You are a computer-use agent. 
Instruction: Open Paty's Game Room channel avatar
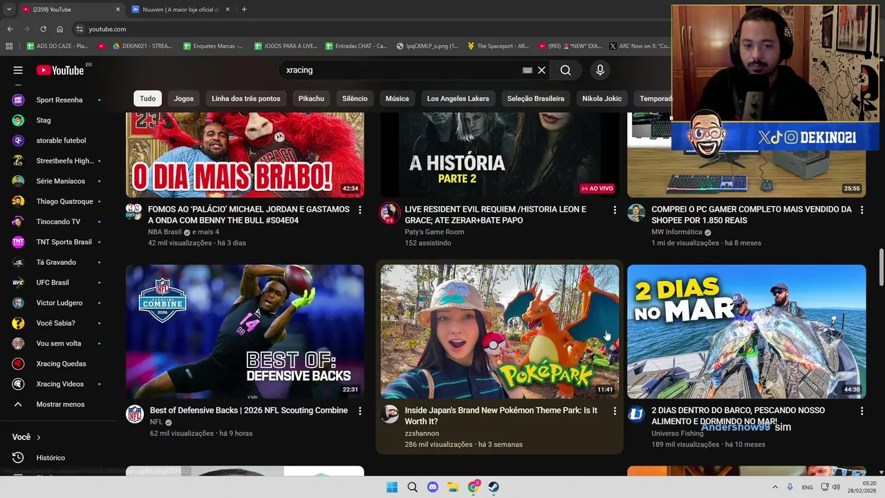[x=389, y=213]
